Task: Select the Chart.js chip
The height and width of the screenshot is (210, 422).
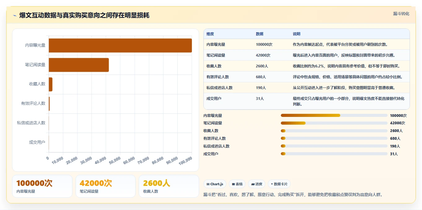Action: pos(215,184)
